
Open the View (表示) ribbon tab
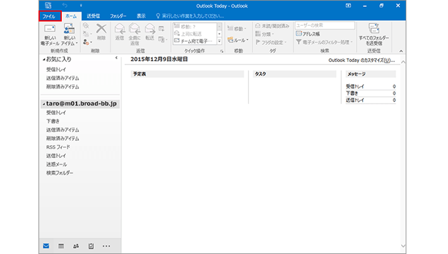pyautogui.click(x=141, y=15)
